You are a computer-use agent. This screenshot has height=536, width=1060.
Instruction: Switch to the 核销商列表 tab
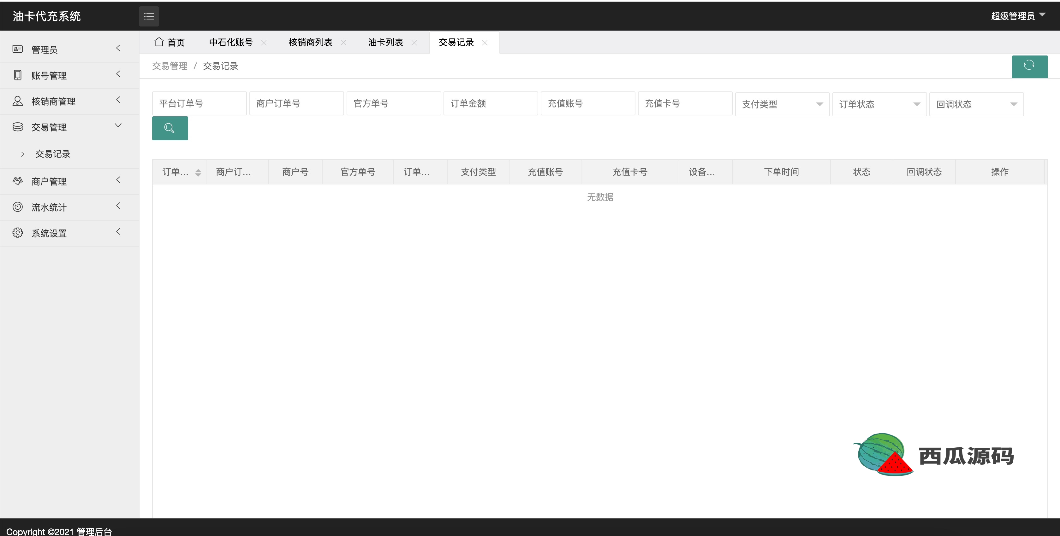tap(310, 42)
